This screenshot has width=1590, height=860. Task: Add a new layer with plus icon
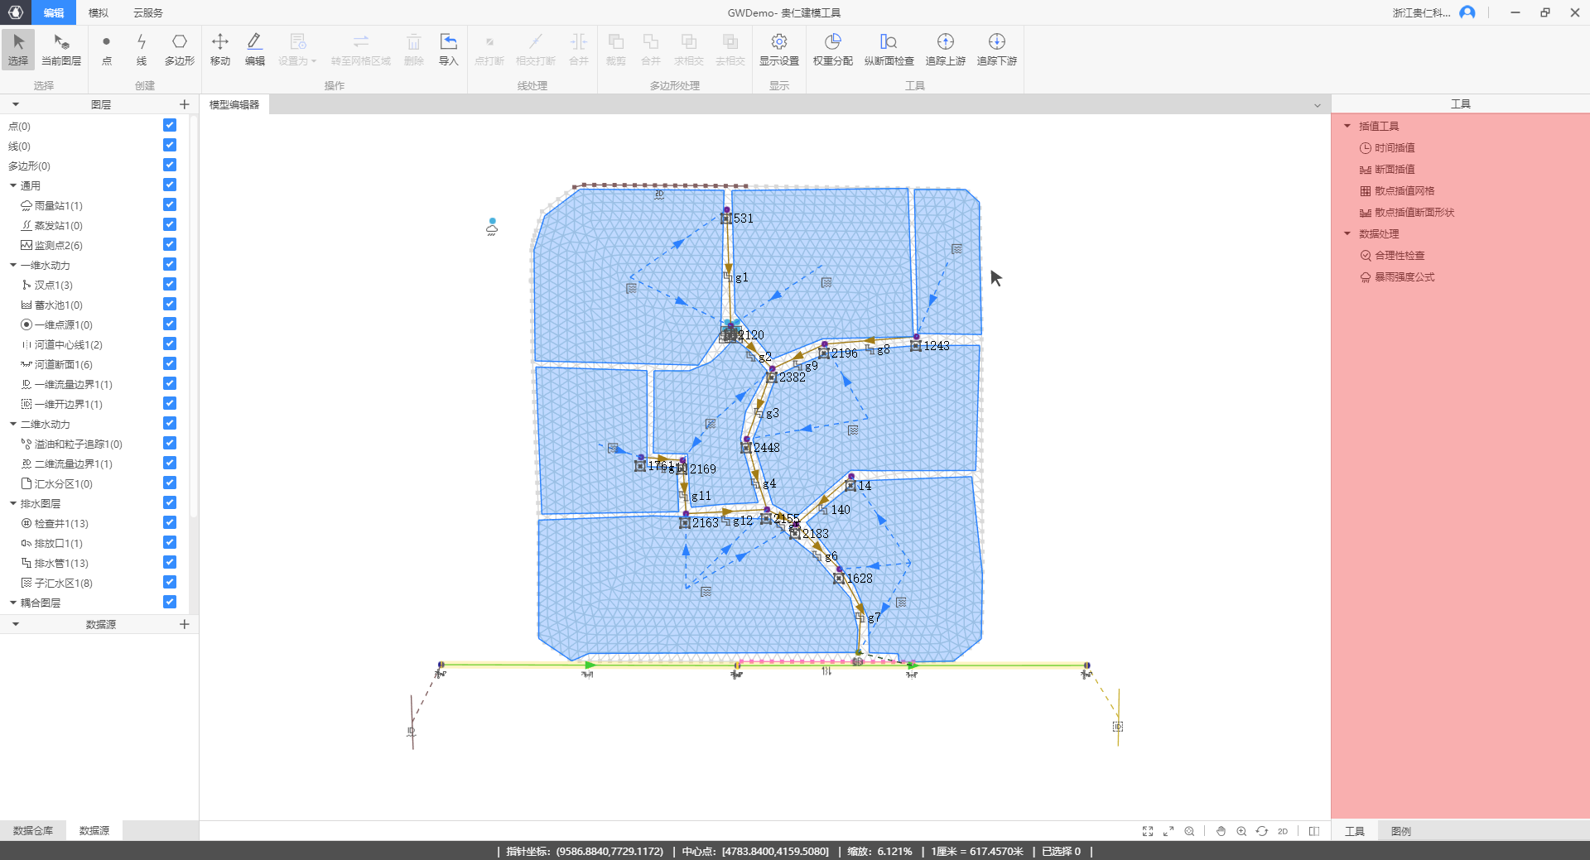pyautogui.click(x=185, y=104)
